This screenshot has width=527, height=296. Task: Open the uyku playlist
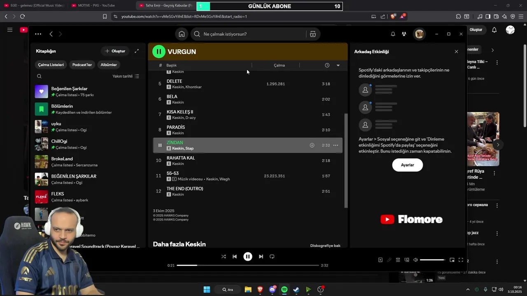click(89, 127)
